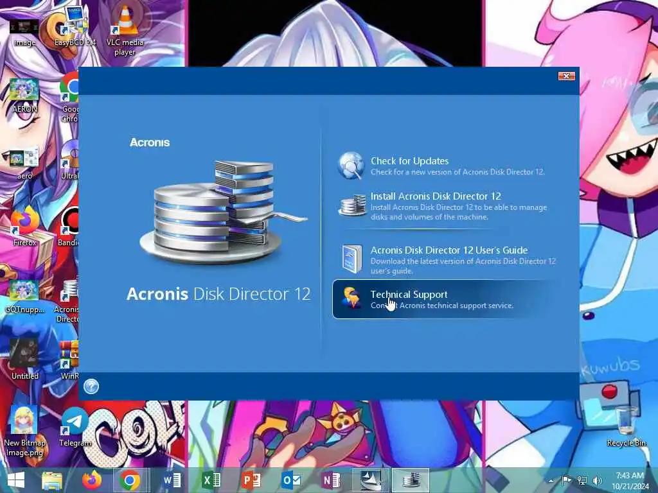Launch OneNote from the taskbar
This screenshot has height=493, width=658.
[331, 480]
